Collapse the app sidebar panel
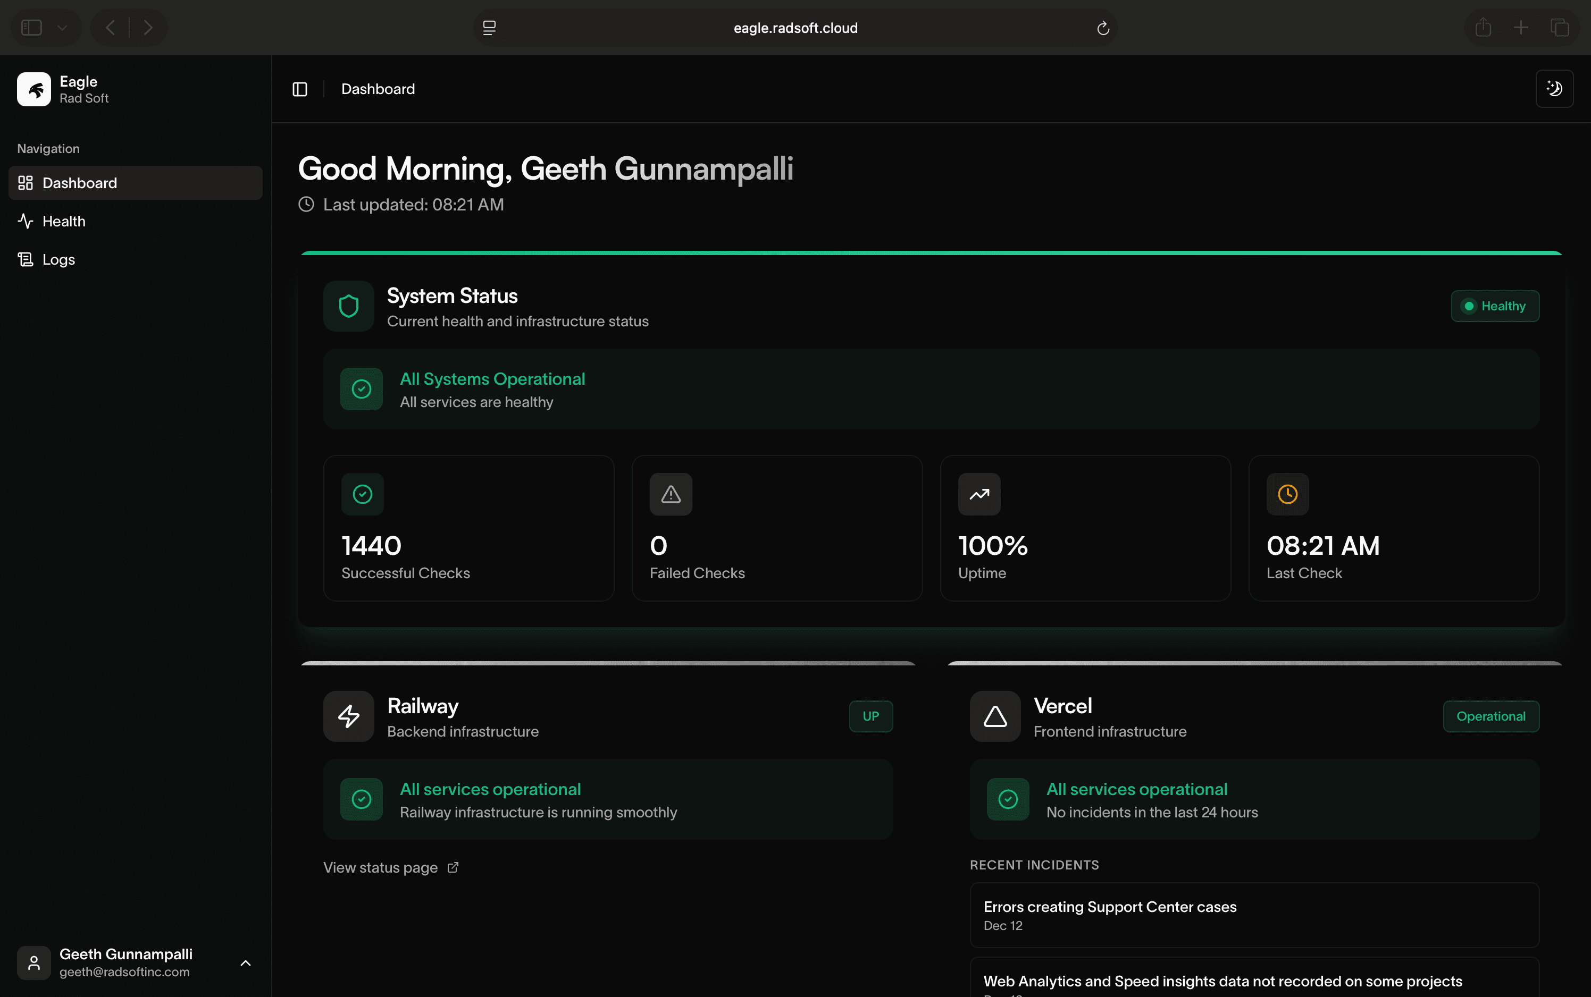This screenshot has width=1591, height=997. click(299, 89)
